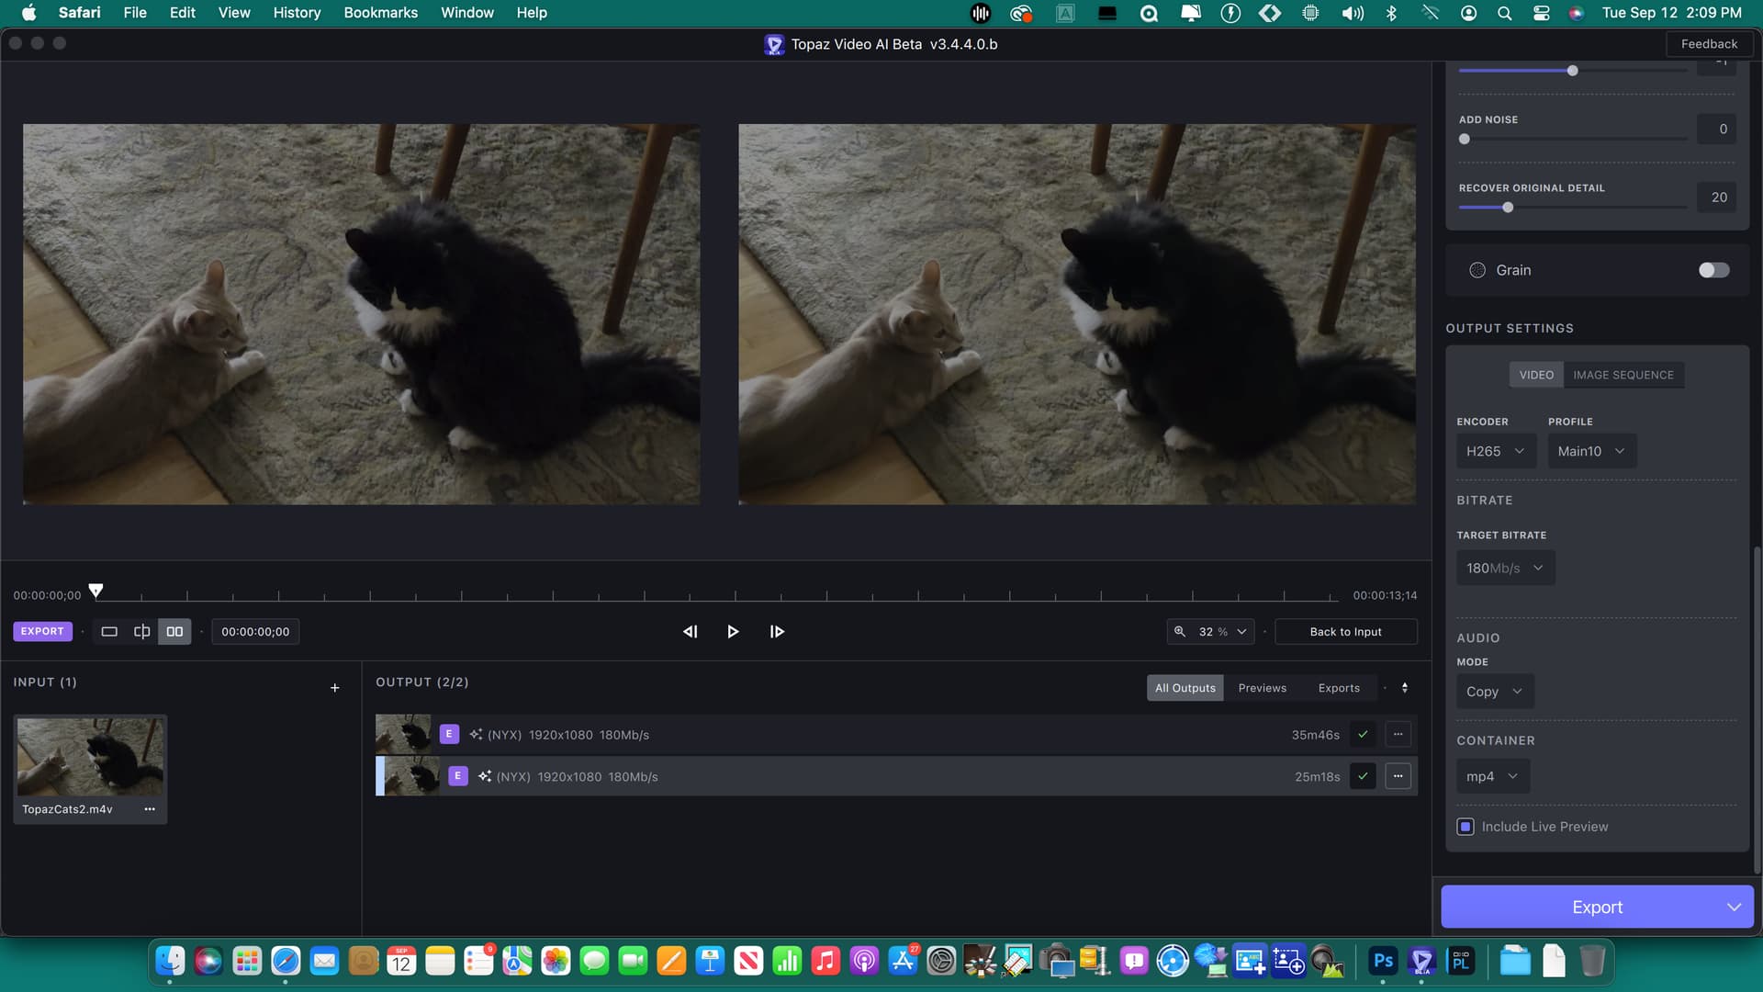Image resolution: width=1763 pixels, height=992 pixels.
Task: Step forward one frame
Action: pyautogui.click(x=777, y=632)
